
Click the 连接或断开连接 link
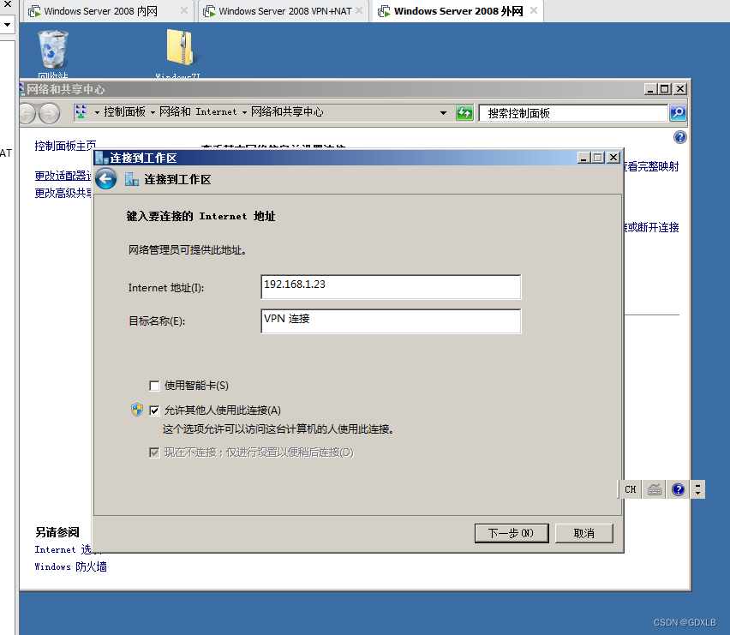click(651, 227)
